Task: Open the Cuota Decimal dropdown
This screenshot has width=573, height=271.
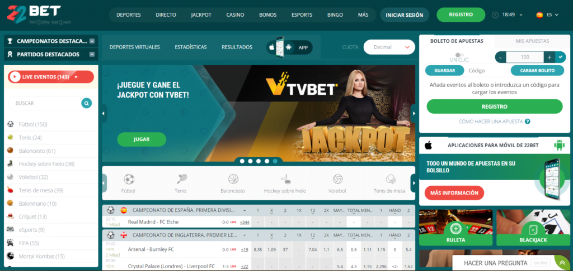Action: point(389,47)
